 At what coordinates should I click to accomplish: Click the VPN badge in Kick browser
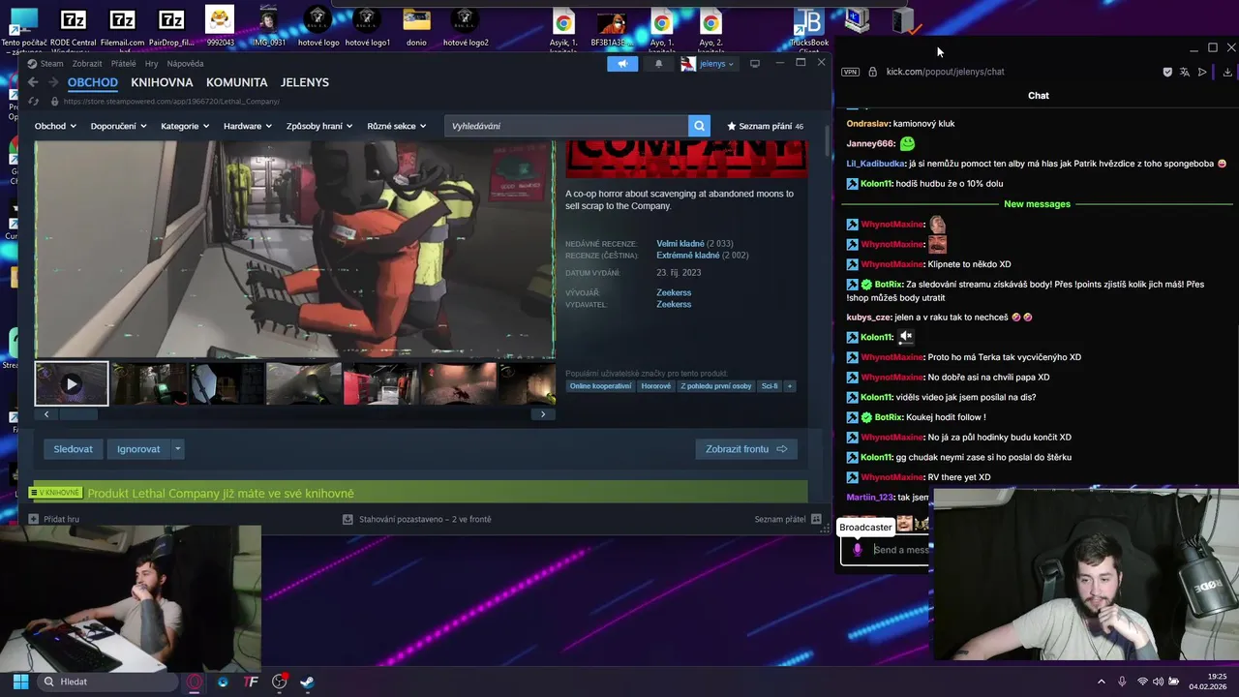pos(850,72)
